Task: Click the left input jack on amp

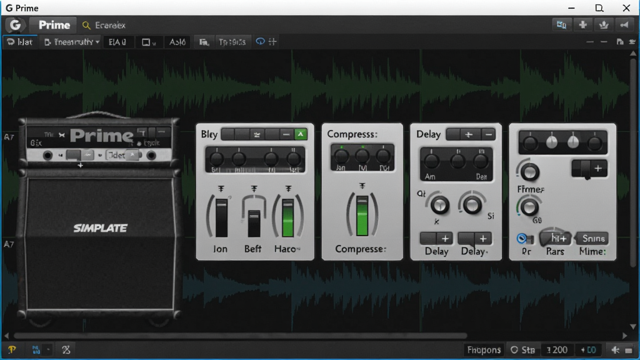Action: (47, 156)
